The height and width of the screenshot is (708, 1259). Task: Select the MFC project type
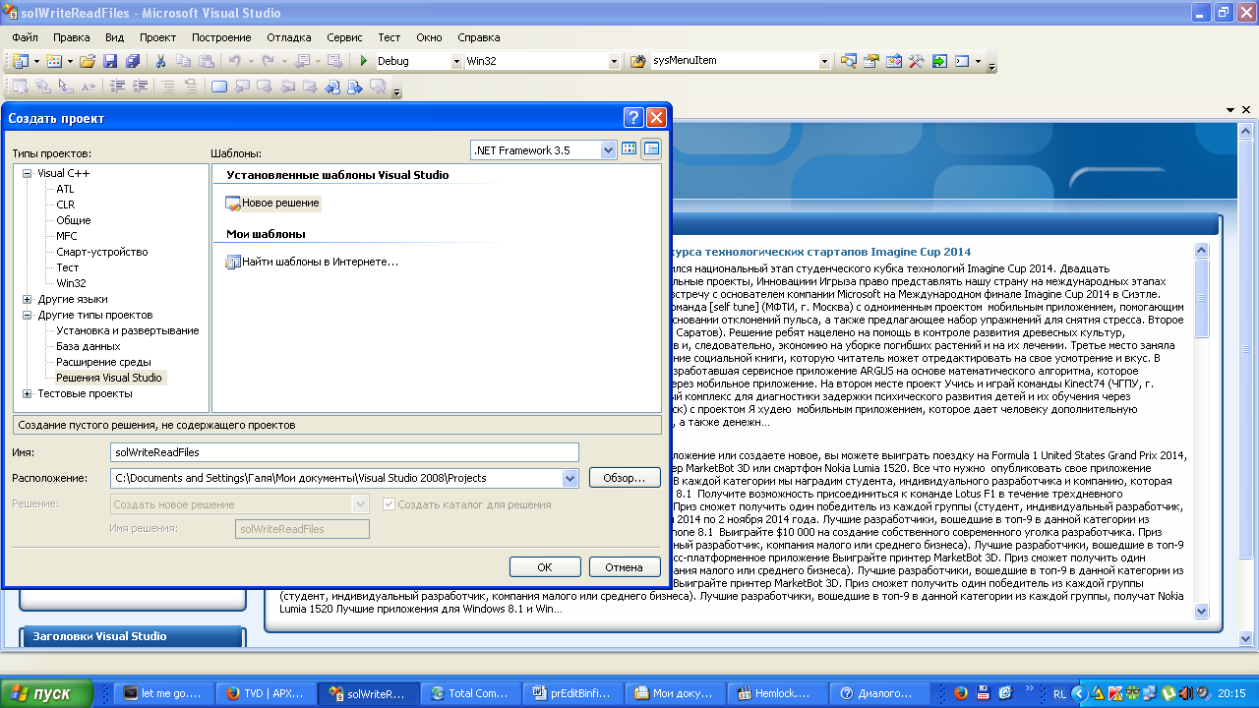click(67, 236)
